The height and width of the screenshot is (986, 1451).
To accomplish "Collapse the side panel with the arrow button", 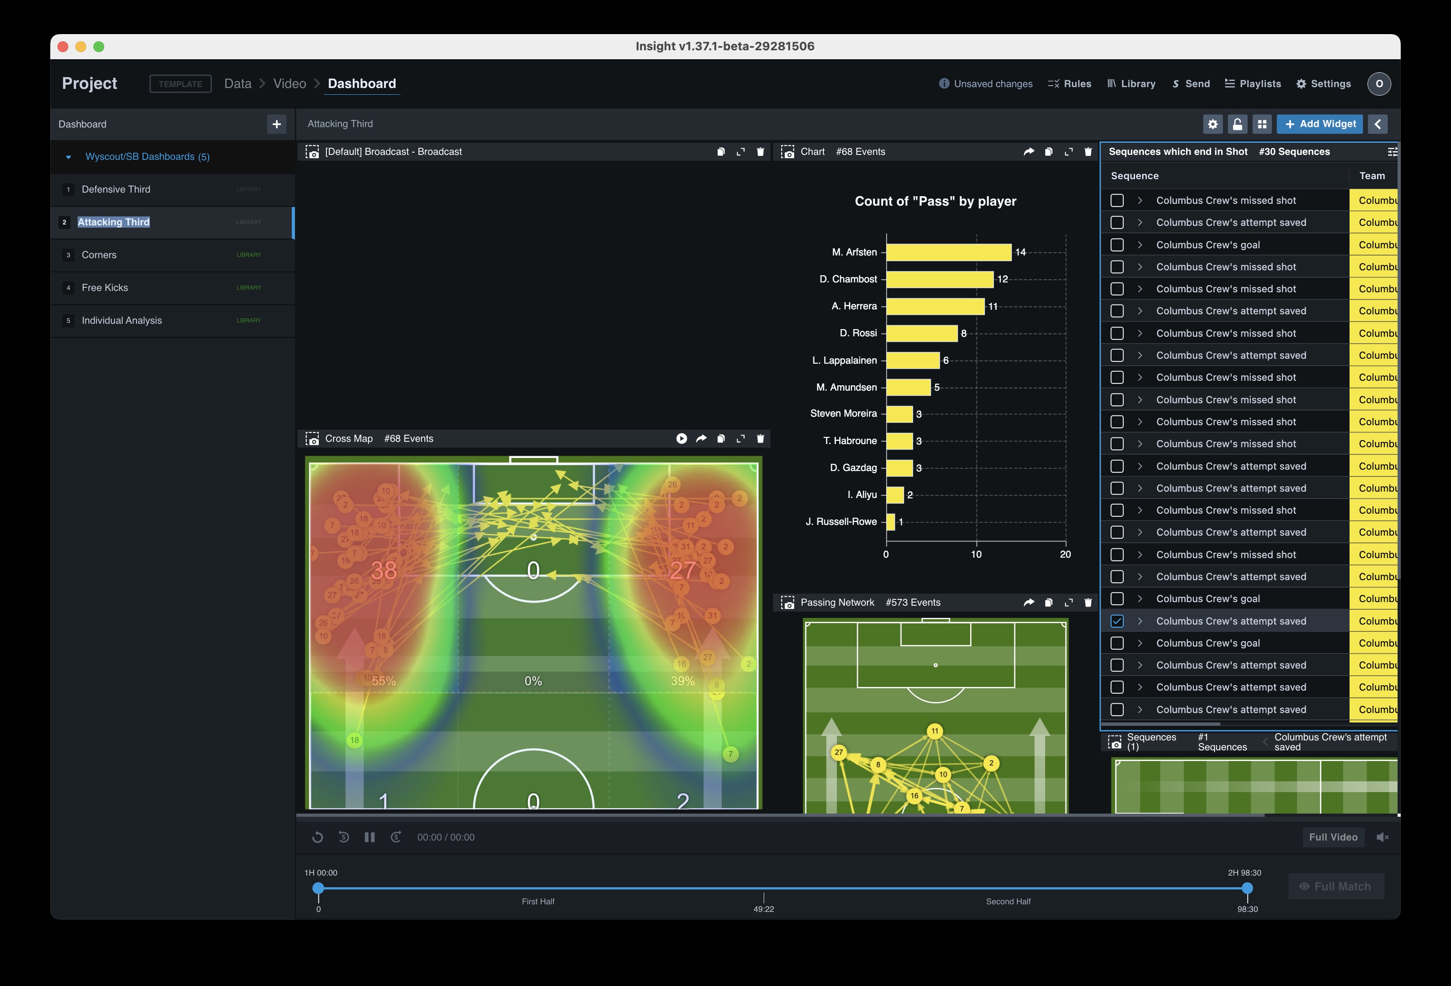I will (x=1377, y=123).
